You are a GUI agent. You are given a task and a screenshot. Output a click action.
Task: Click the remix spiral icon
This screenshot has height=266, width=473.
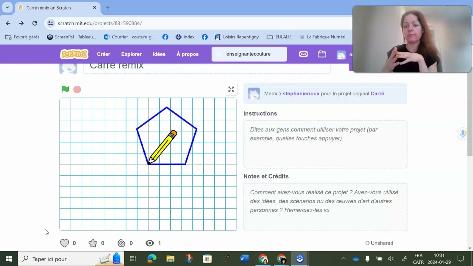click(121, 243)
